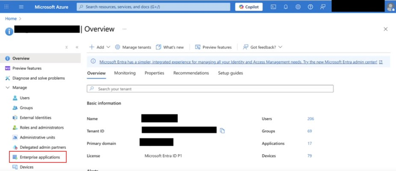The height and width of the screenshot is (171, 396).
Task: Open the Azure portal hamburger menu
Action: [x=21, y=7]
